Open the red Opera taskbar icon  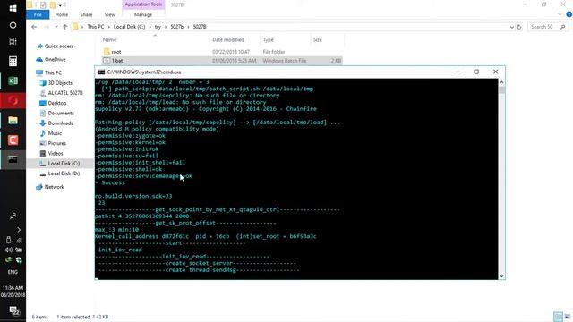pyautogui.click(x=13, y=100)
